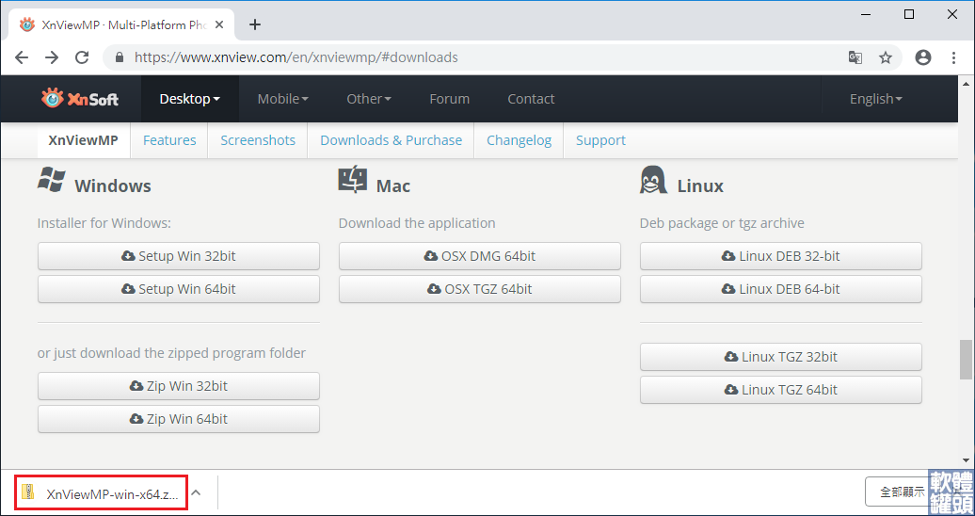Download Linux TGZ 64bit archive
This screenshot has height=516, width=975.
781,390
